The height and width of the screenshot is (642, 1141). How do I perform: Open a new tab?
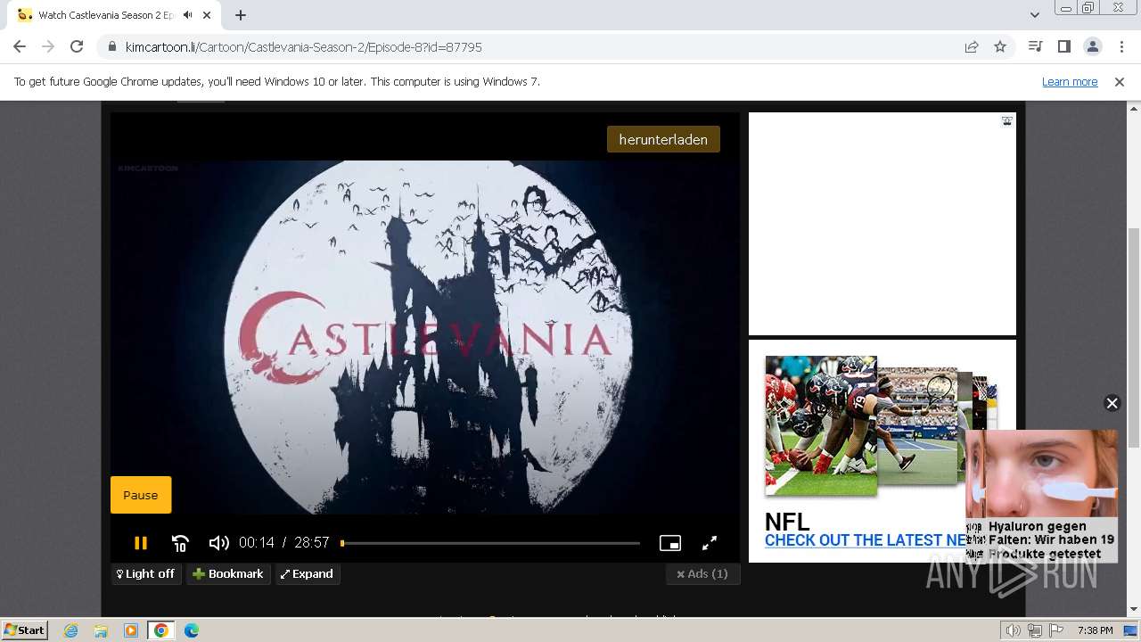241,15
